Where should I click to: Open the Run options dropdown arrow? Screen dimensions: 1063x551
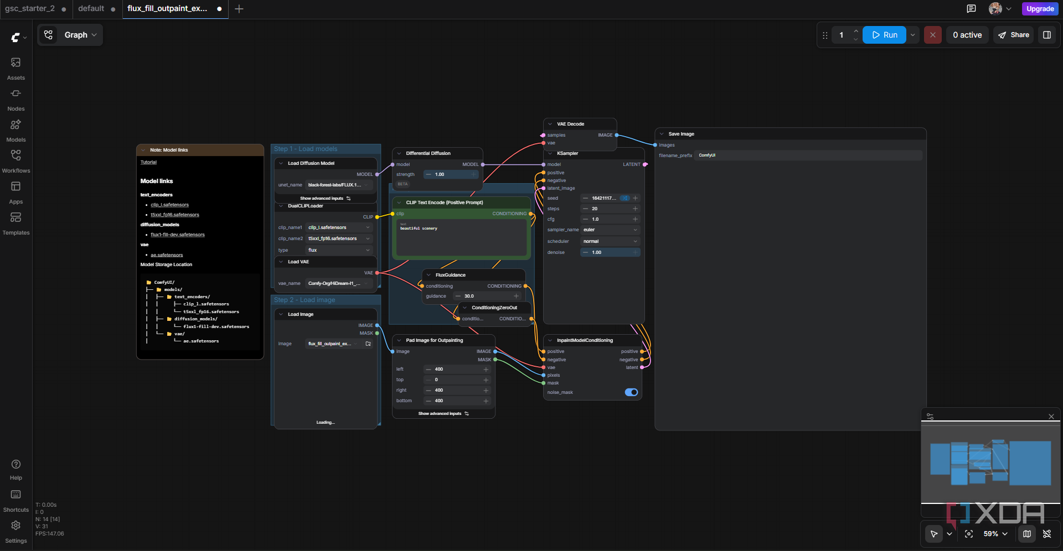click(x=913, y=35)
